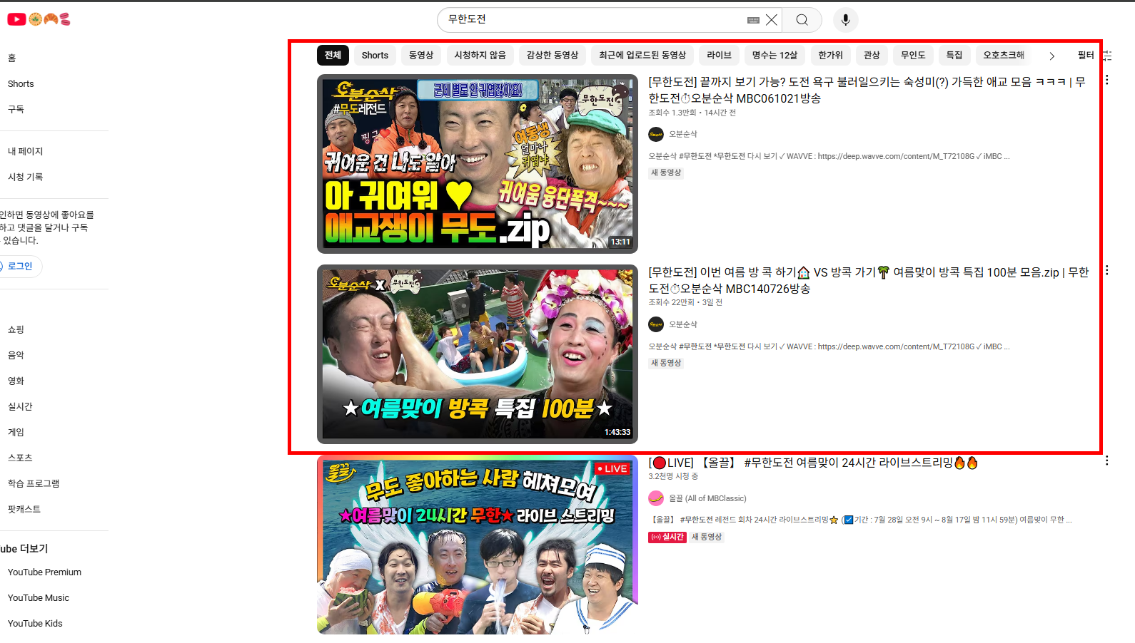1135x643 pixels.
Task: Select the 관상 chip
Action: pyautogui.click(x=872, y=56)
